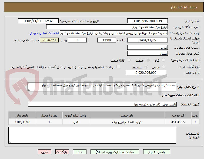Select the کالا/خدمت radio button
204x159 pixels.
point(129,60)
